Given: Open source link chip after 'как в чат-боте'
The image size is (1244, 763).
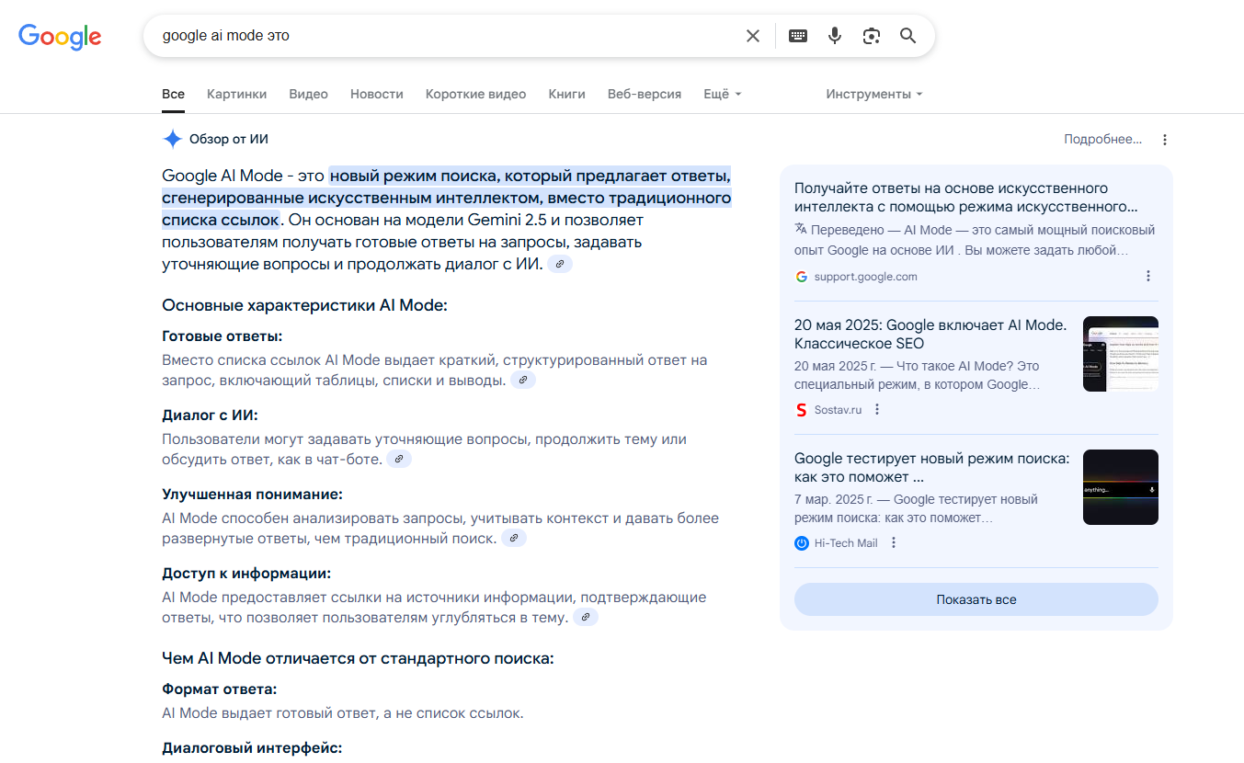Looking at the screenshot, I should [399, 459].
